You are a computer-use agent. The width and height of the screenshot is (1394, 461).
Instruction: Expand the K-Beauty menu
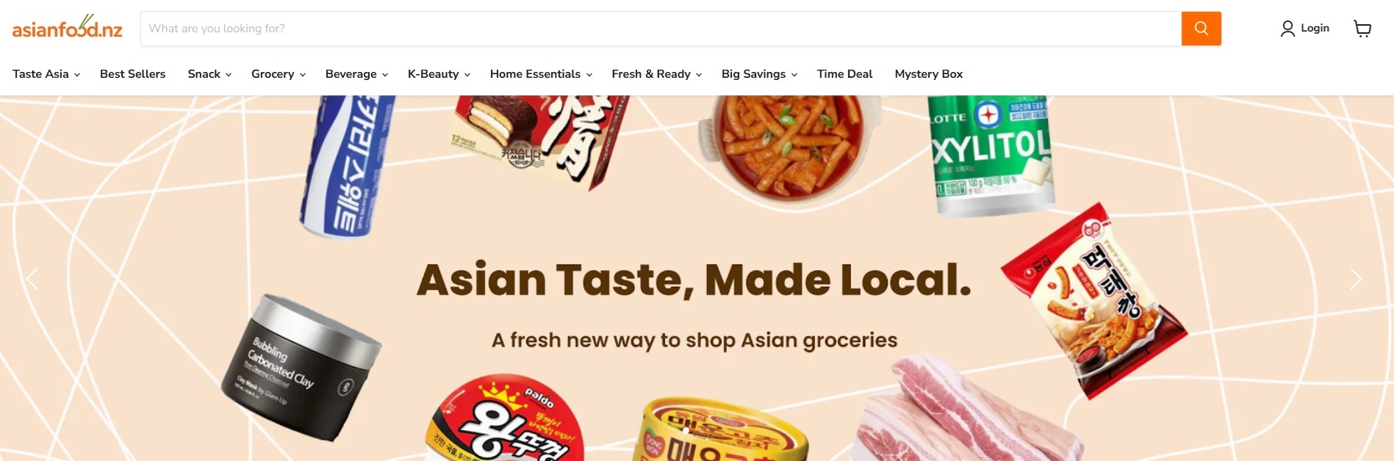point(439,74)
